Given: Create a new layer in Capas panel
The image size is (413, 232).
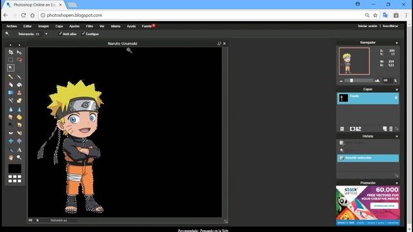Looking at the screenshot, I should (x=385, y=129).
